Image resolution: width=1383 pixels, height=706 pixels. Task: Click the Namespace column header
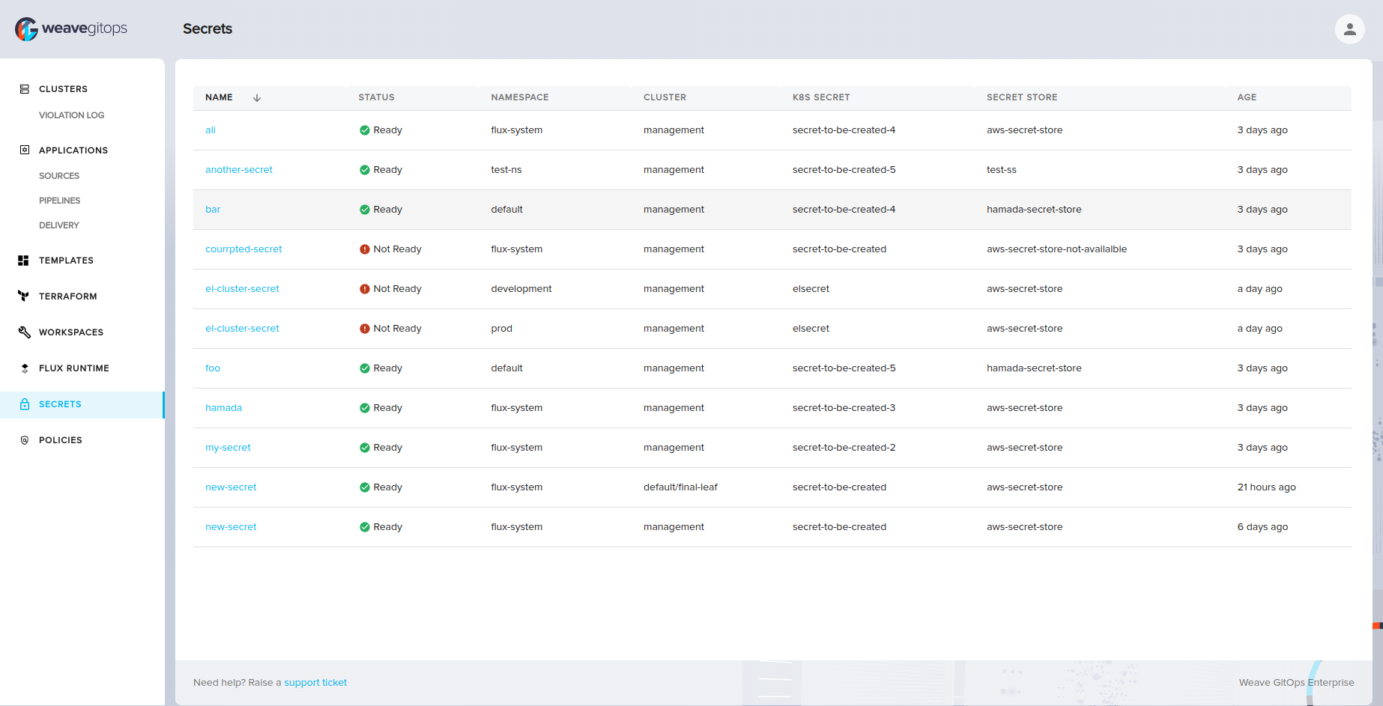click(520, 97)
